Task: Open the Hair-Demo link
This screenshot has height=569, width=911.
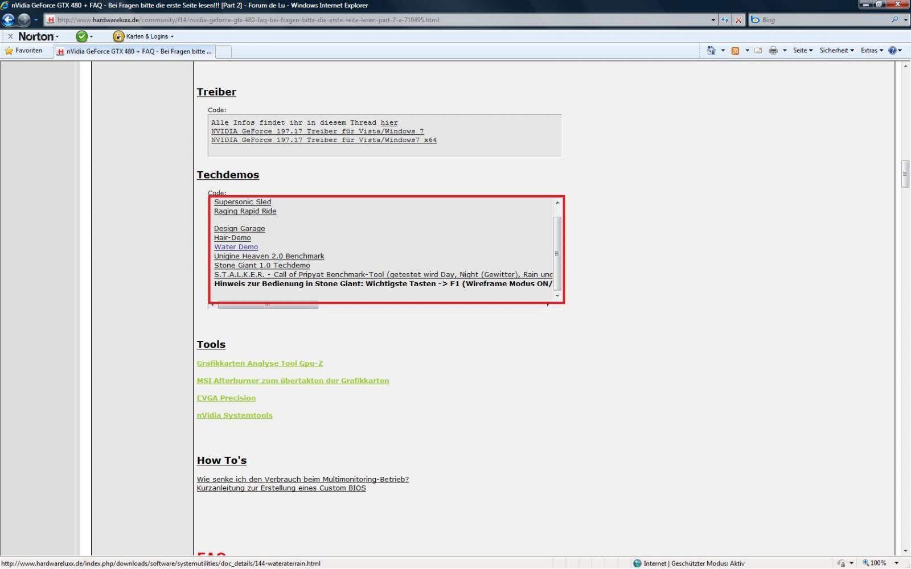Action: tap(232, 238)
